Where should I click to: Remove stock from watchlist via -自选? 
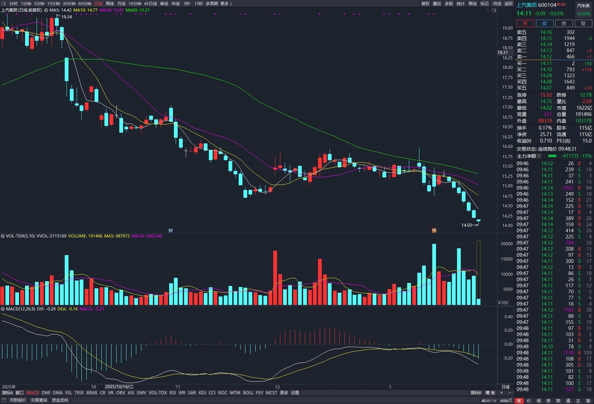496,3
